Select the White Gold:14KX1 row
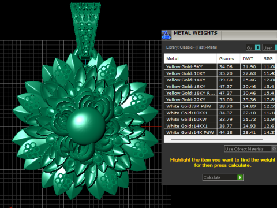Image resolution: width=277 pixels, height=208 pixels. coord(220,126)
